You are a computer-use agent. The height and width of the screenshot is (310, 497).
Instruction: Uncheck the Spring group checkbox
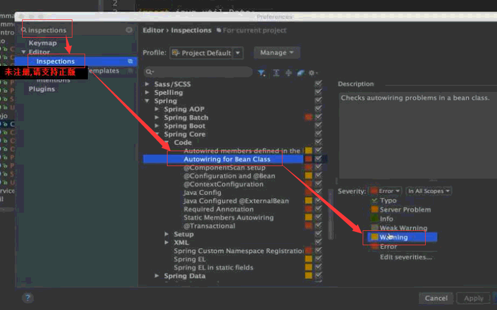point(318,100)
